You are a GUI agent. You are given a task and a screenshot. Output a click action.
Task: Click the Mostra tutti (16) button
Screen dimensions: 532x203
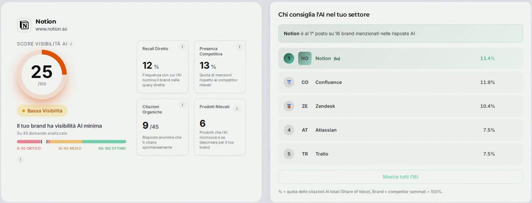[x=400, y=177]
